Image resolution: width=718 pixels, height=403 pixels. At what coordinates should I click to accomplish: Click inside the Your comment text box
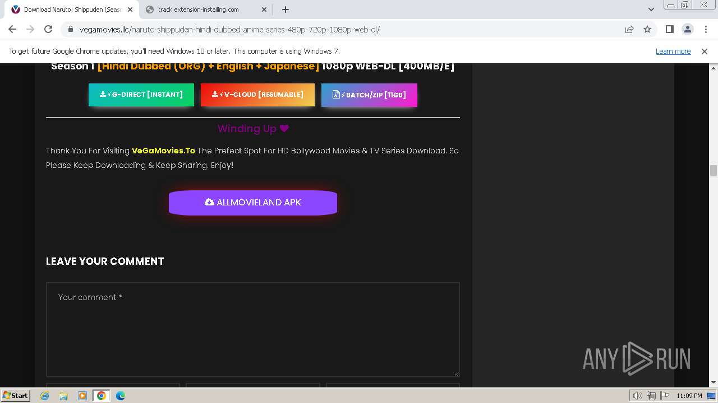pos(253,330)
